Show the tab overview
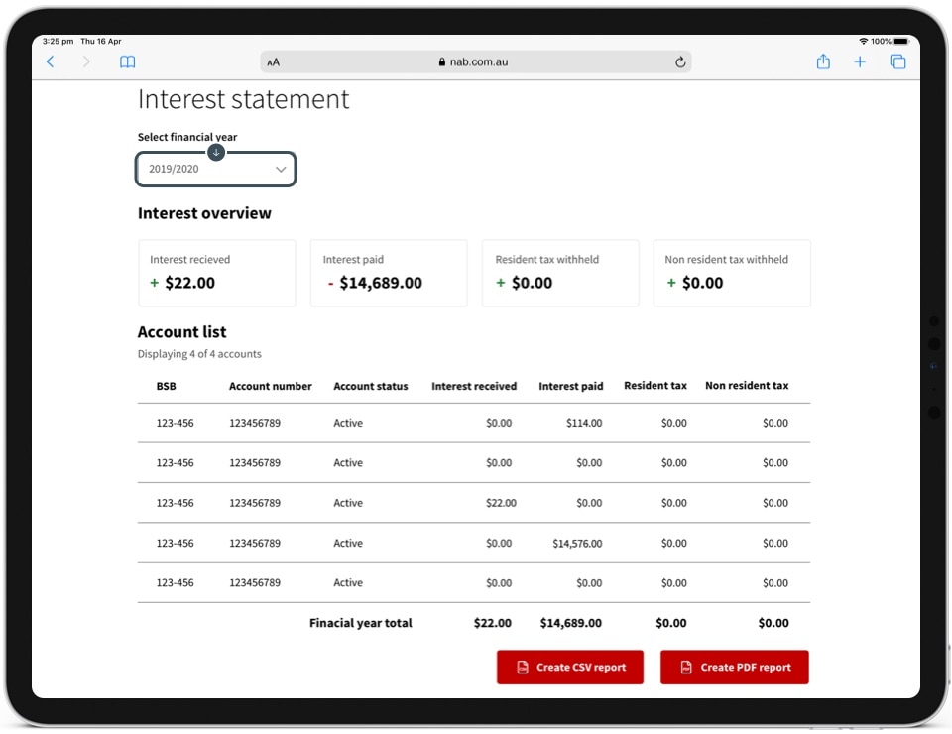This screenshot has height=734, width=952. [897, 61]
